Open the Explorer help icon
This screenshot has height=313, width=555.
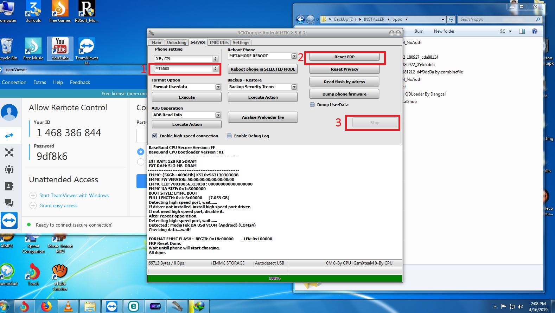535,31
